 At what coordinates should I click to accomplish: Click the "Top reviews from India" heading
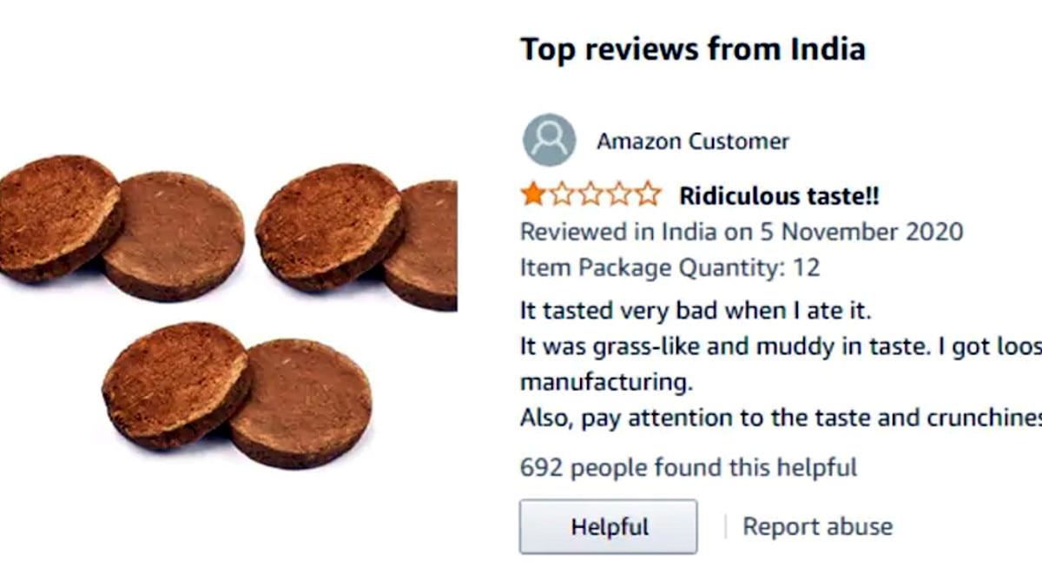(692, 49)
